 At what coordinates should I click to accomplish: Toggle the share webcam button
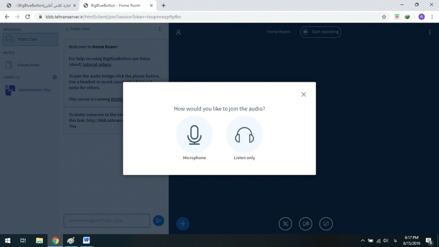(306, 223)
